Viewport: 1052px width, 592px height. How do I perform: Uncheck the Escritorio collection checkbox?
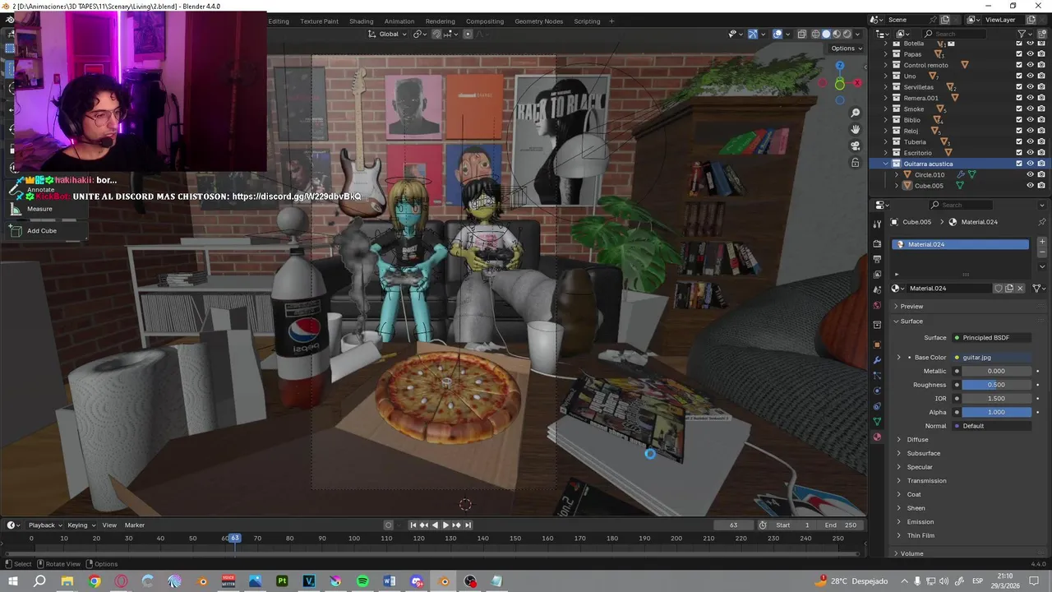click(x=1019, y=153)
